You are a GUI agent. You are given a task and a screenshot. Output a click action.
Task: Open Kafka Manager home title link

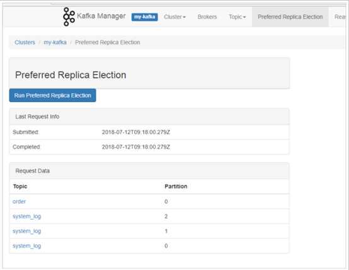click(x=101, y=16)
